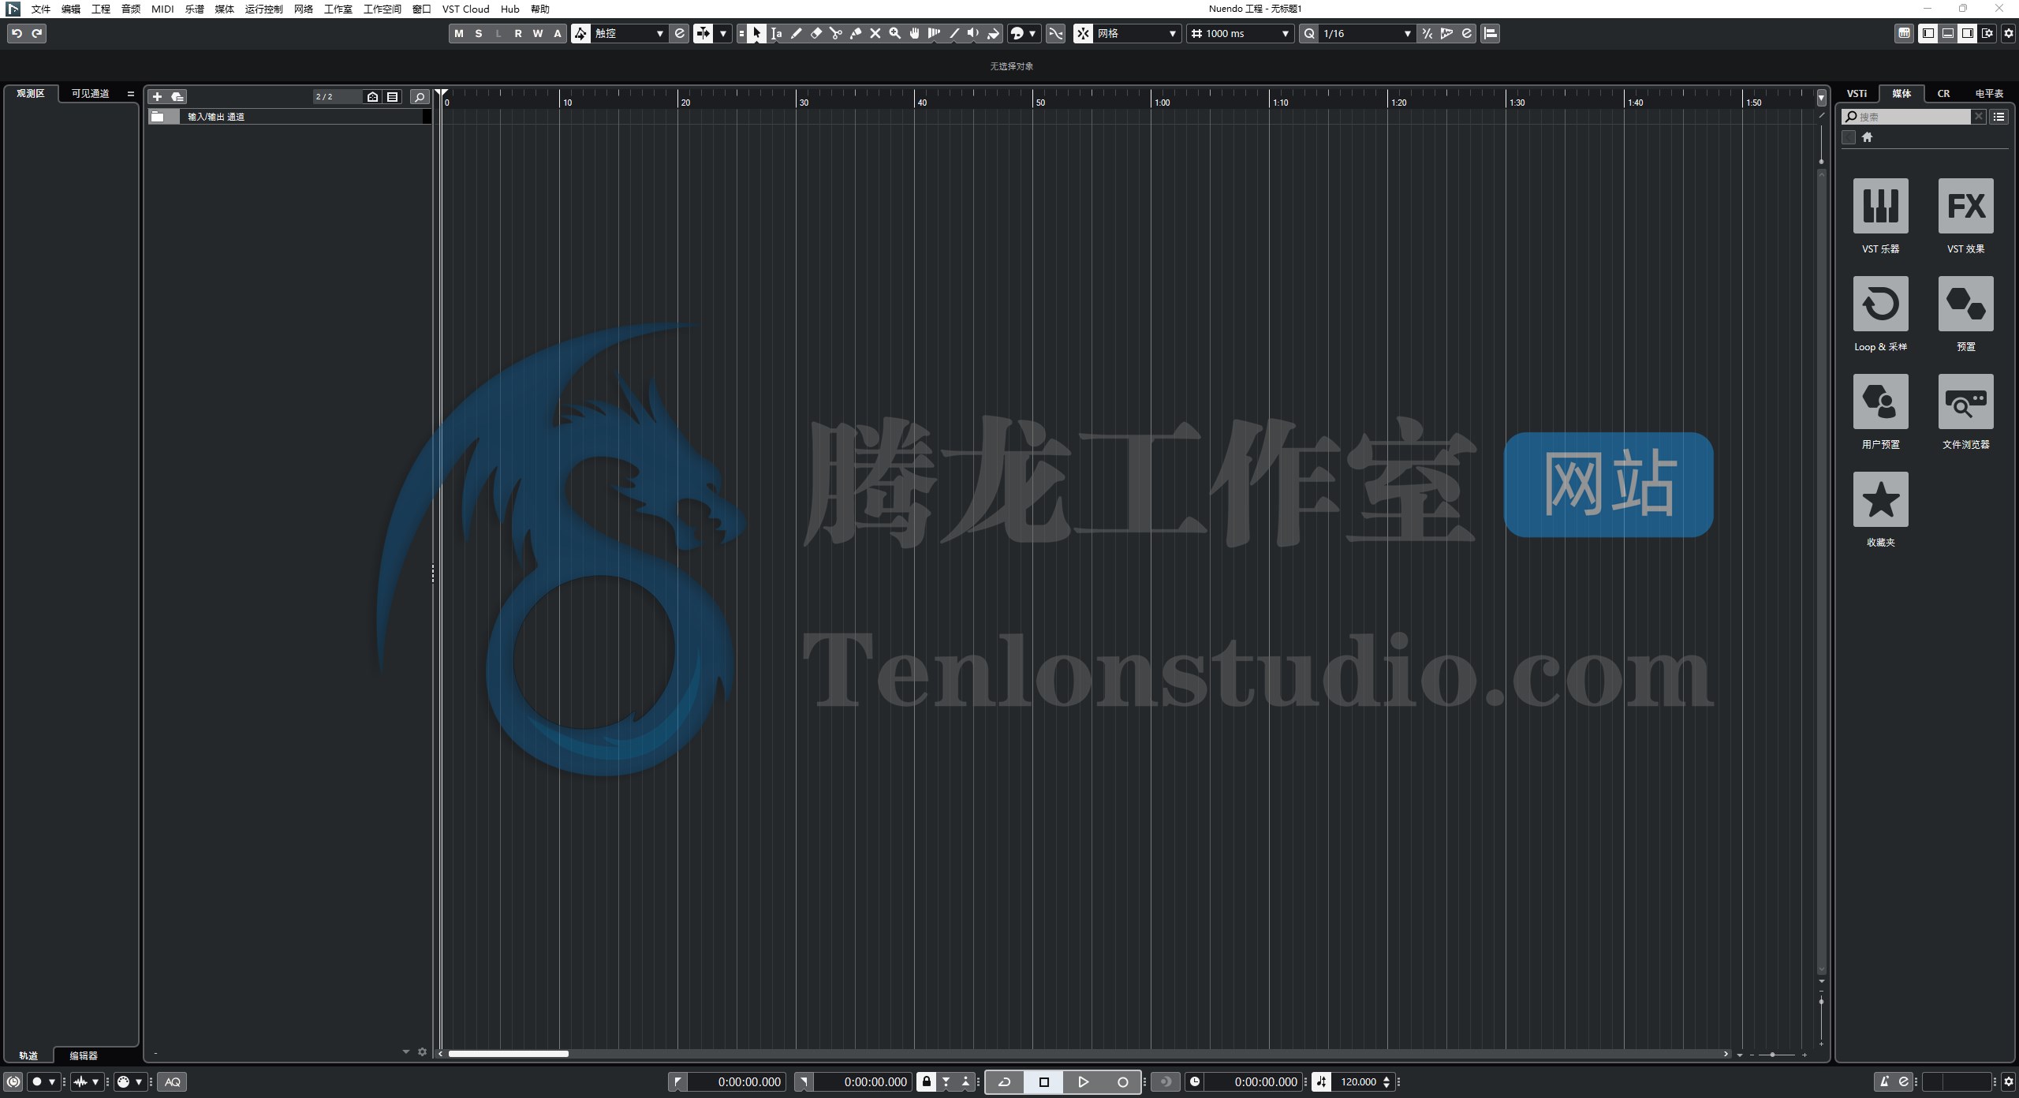
Task: Open transport bar setup gear icon
Action: click(2008, 1081)
